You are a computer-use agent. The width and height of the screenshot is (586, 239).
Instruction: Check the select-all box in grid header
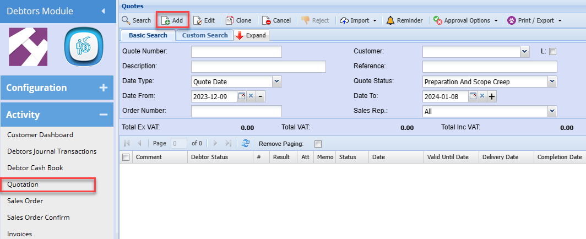126,157
